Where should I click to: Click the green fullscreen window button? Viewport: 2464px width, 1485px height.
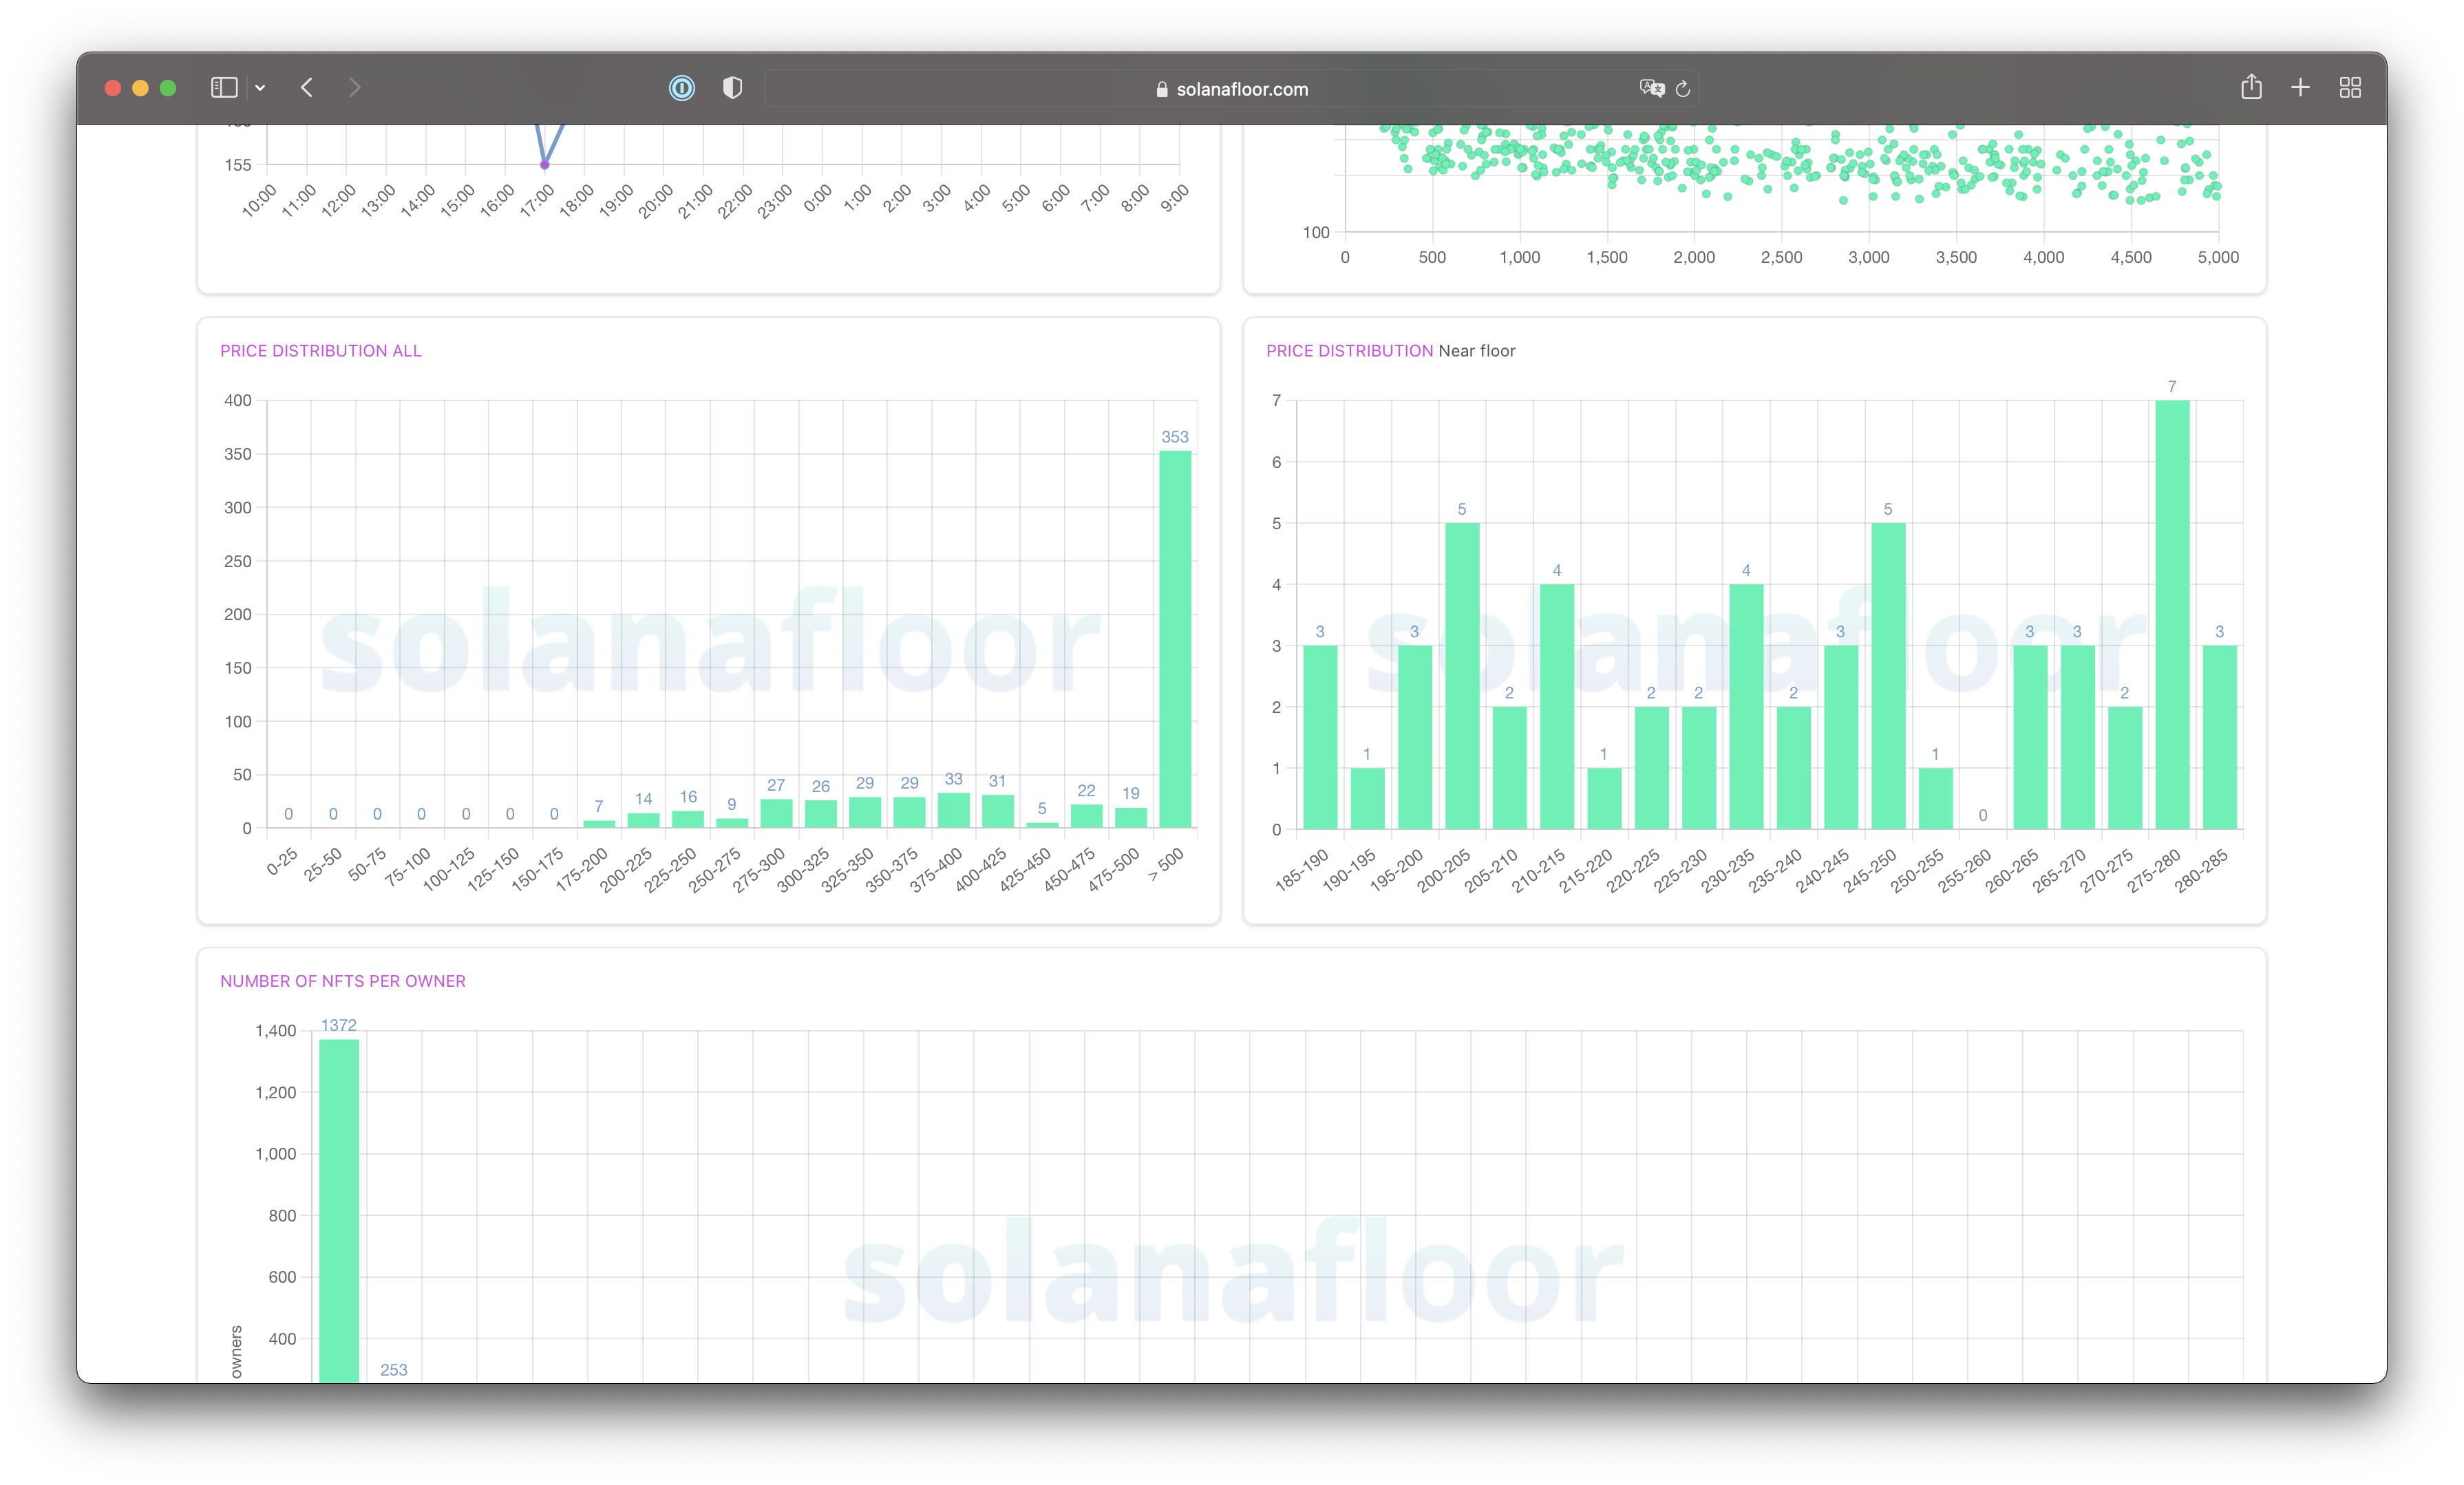168,88
